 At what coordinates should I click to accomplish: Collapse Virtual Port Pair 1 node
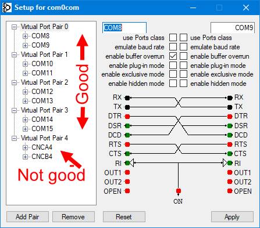[x=14, y=55]
